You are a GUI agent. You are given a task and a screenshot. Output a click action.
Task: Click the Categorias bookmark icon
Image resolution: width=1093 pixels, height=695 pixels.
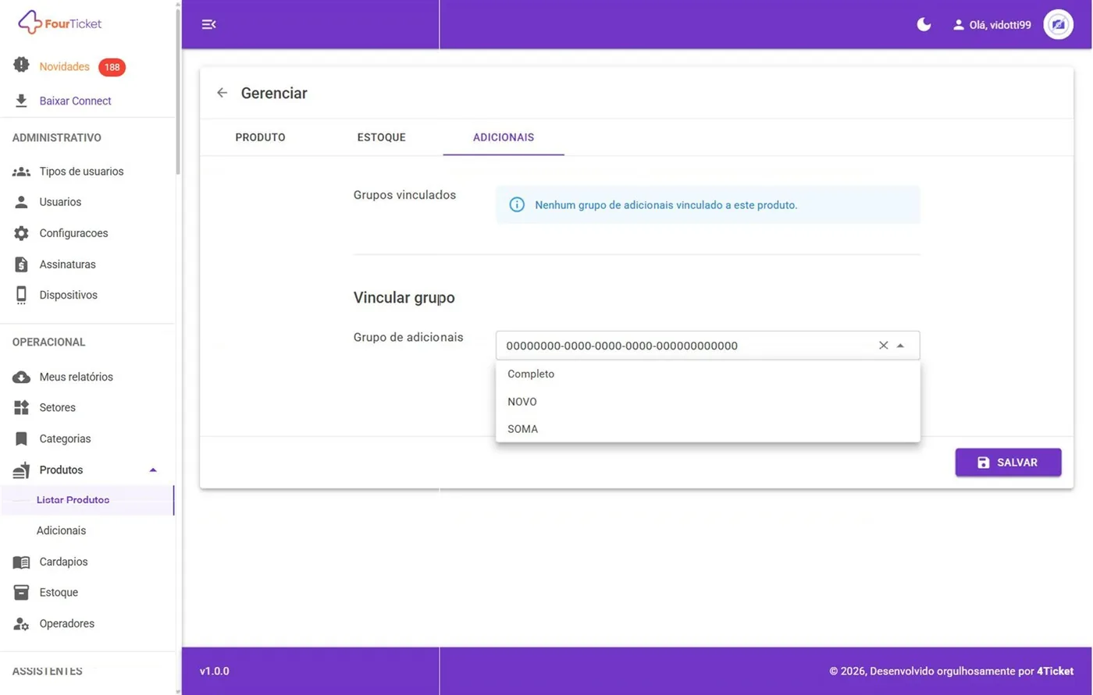[x=22, y=438]
